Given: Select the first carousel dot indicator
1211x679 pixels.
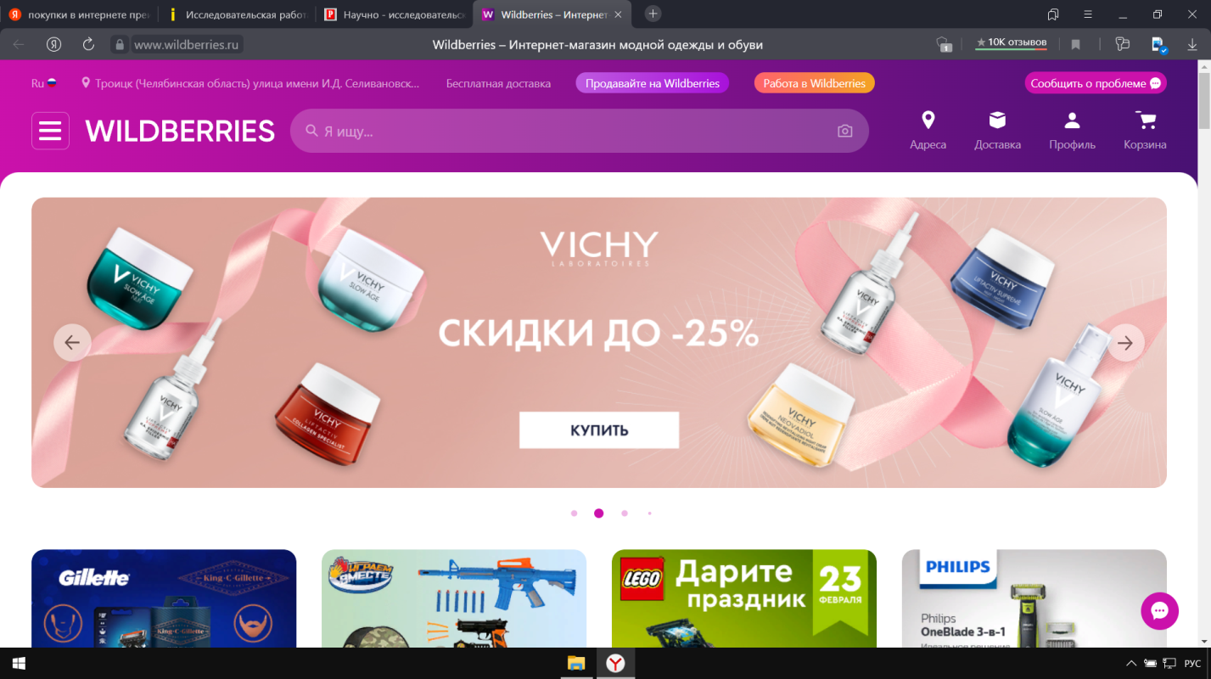Looking at the screenshot, I should click(x=574, y=513).
